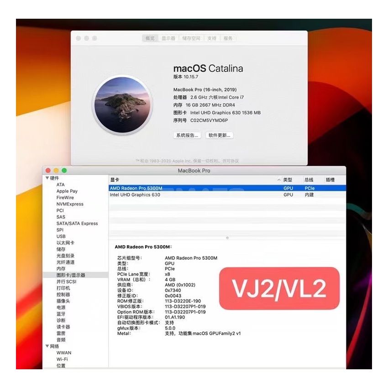Viewport: 388px width, 388px height.
Task: Collapse the 网络 section triangle
Action: coord(47,346)
